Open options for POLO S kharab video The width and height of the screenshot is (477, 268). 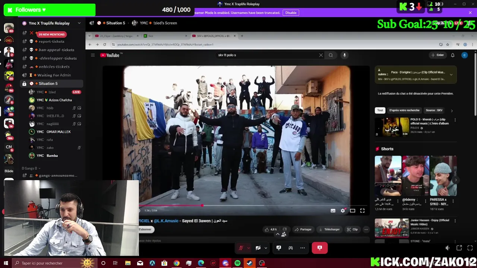(455, 120)
